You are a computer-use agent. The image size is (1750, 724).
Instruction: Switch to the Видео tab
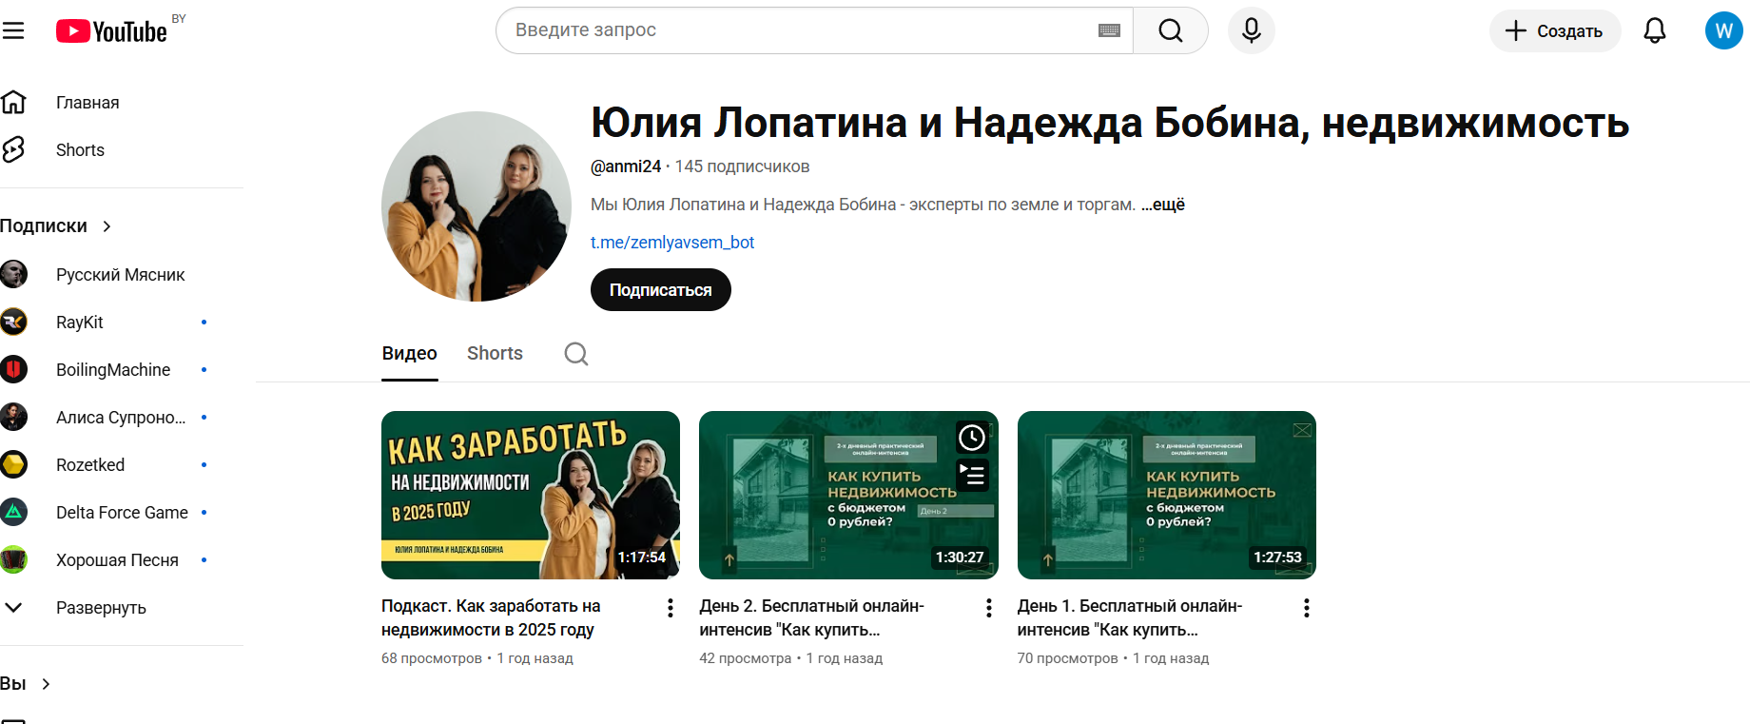410,354
